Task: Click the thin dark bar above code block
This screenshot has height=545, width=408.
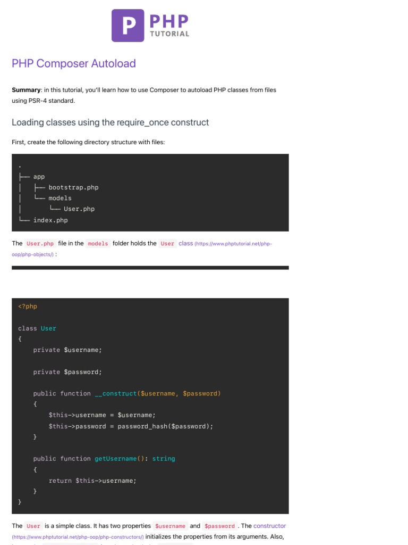Action: 150,268
